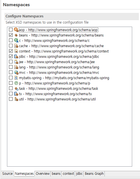Viewport: 140px width, 179px height.
Task: Tick the lang namespace checkbox
Action: (11, 67)
